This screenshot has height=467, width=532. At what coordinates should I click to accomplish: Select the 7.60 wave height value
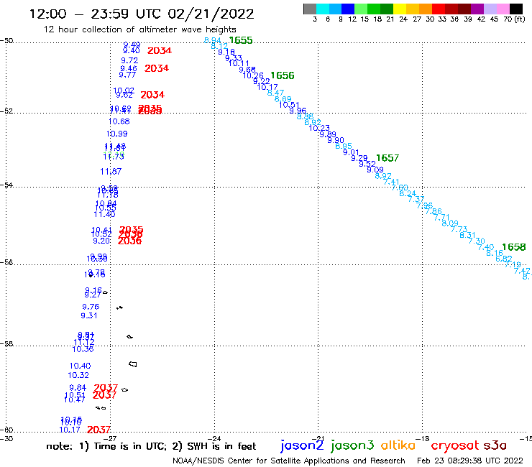pyautogui.click(x=400, y=188)
